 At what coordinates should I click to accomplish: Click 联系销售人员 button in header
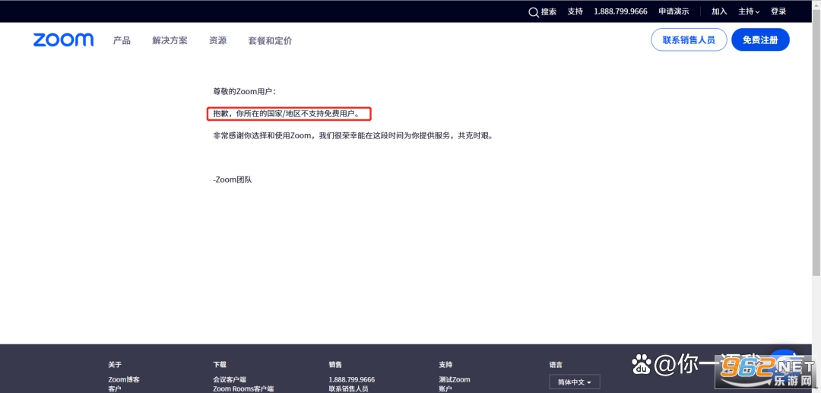tap(689, 40)
